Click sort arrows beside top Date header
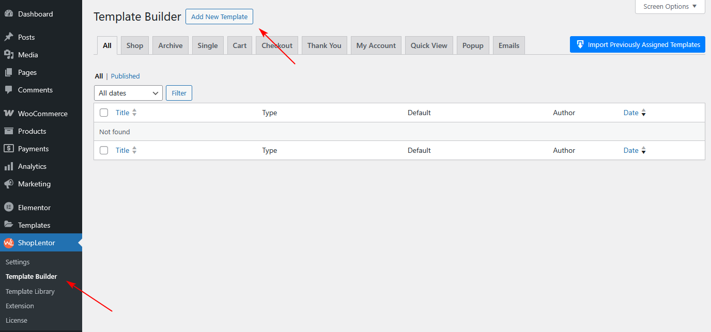This screenshot has height=332, width=711. tap(643, 113)
